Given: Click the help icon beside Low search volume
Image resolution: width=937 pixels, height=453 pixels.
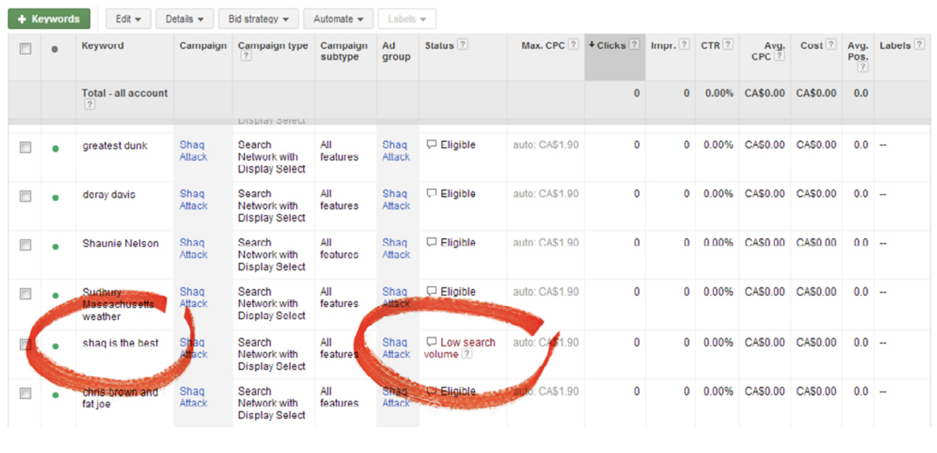Looking at the screenshot, I should pos(467,354).
